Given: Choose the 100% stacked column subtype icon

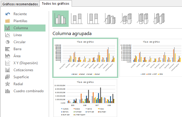Looking at the screenshot, I should [x=93, y=19].
